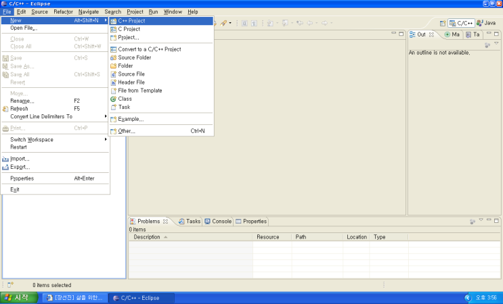503x304 pixels.
Task: Maximize the Problems view panel
Action: click(496, 220)
